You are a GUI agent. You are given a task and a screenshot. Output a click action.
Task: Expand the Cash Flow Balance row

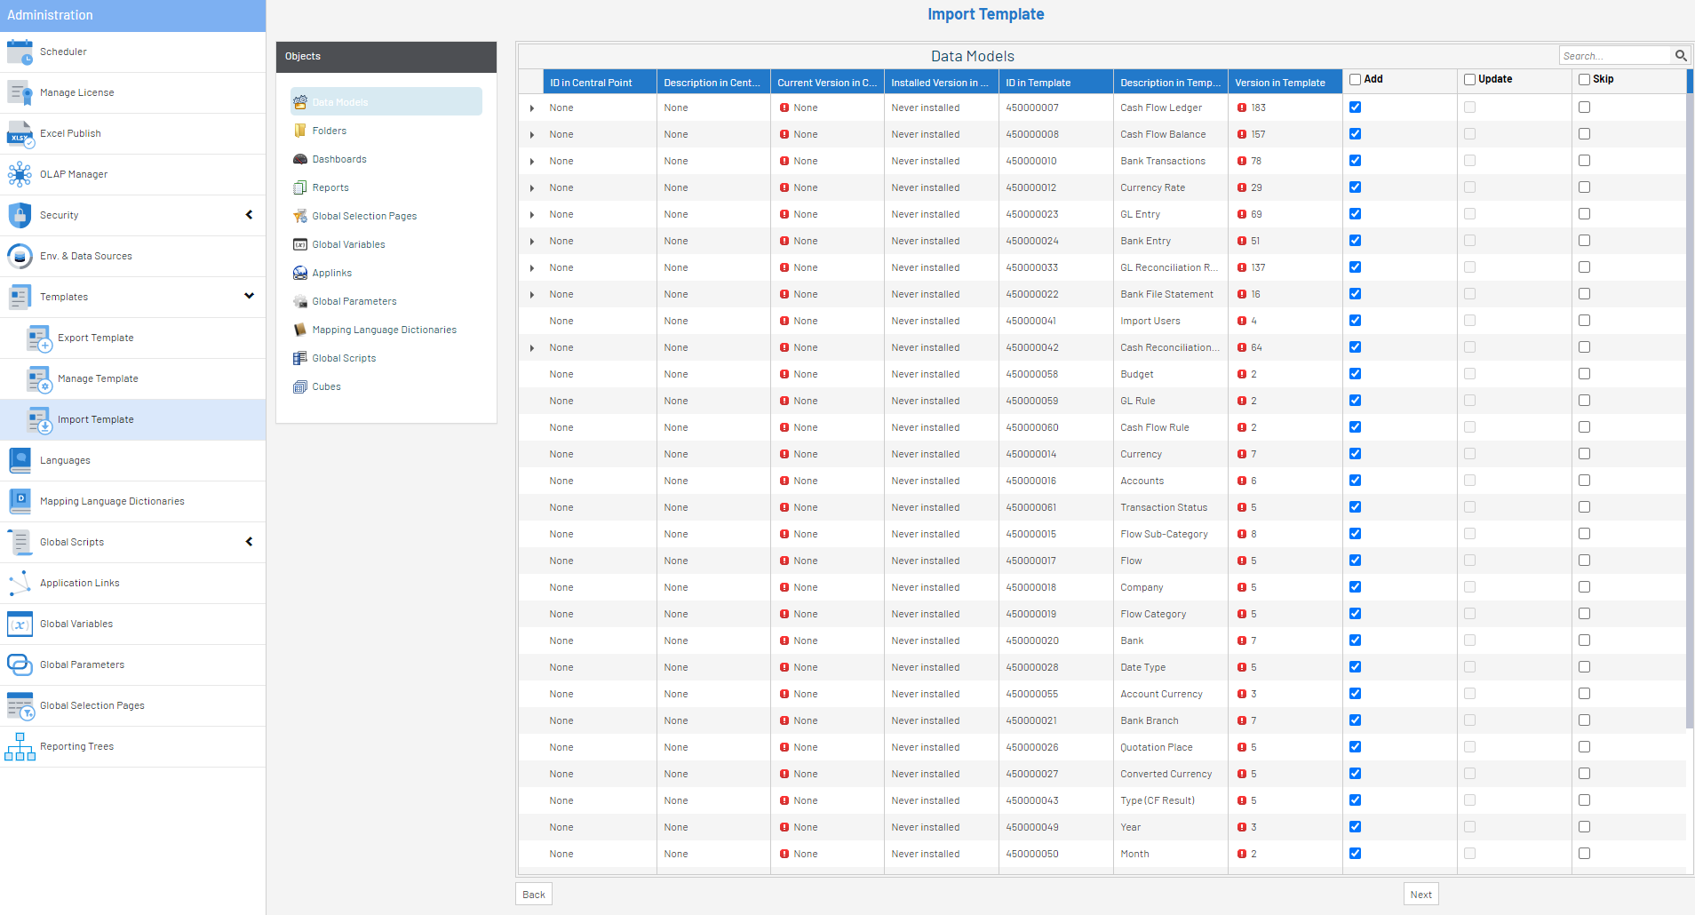(532, 135)
